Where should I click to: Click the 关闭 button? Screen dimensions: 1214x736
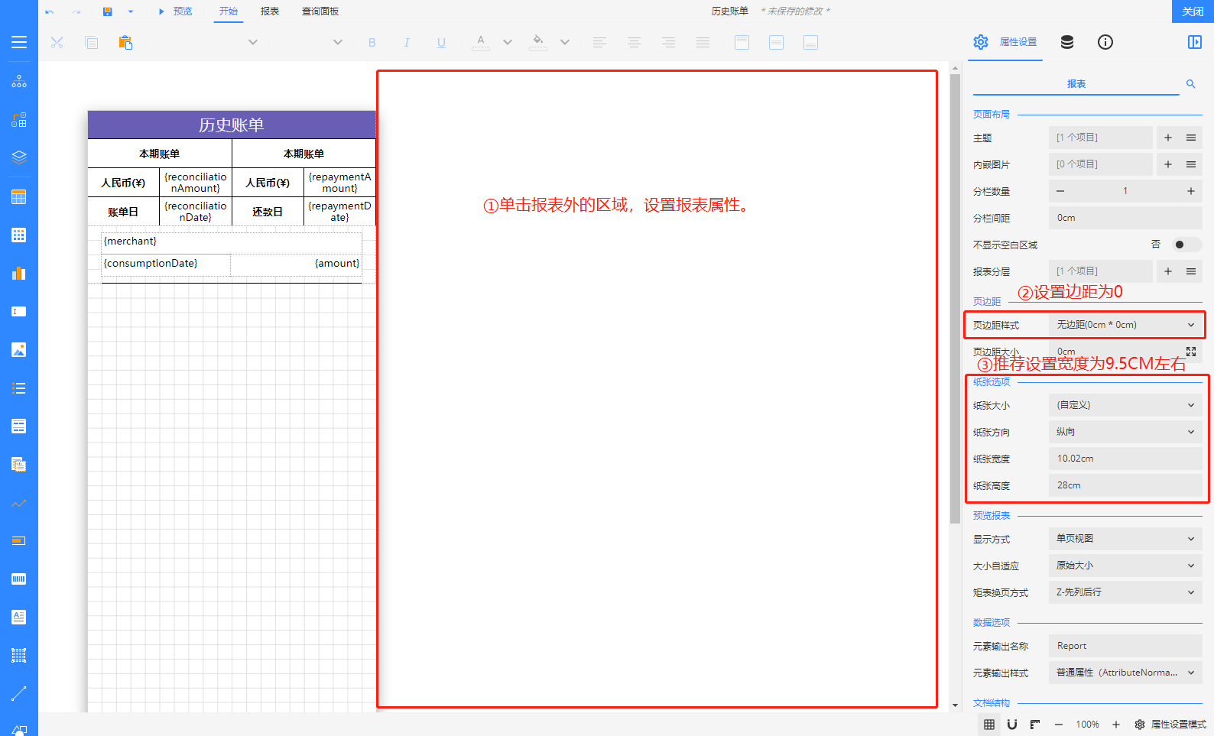coord(1193,11)
